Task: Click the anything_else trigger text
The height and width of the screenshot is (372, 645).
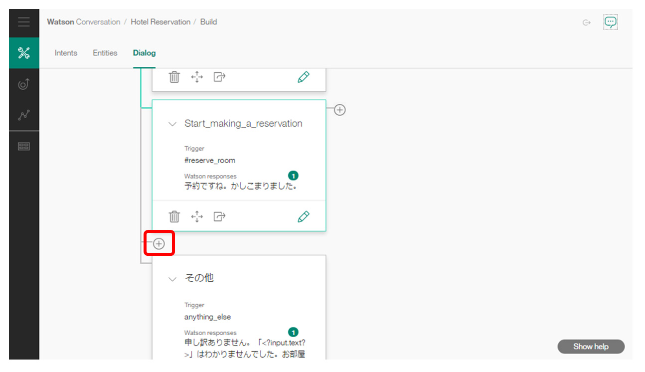Action: (207, 317)
